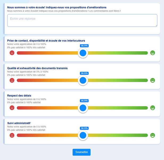
Task: Click sad face icon for Prise de contact
Action: tap(12, 53)
